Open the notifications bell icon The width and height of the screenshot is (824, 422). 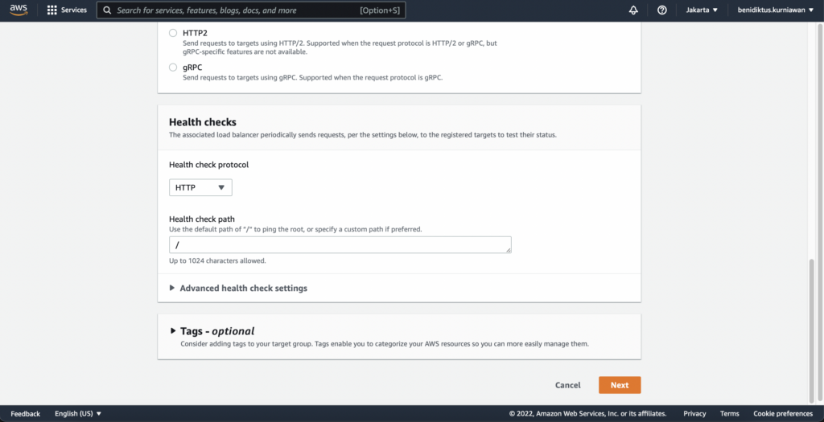point(633,10)
